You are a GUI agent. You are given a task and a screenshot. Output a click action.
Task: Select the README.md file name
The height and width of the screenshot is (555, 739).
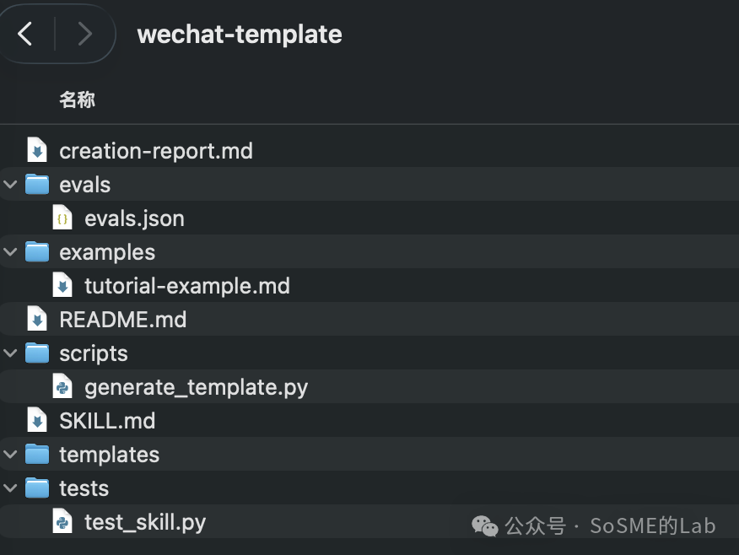coord(122,320)
